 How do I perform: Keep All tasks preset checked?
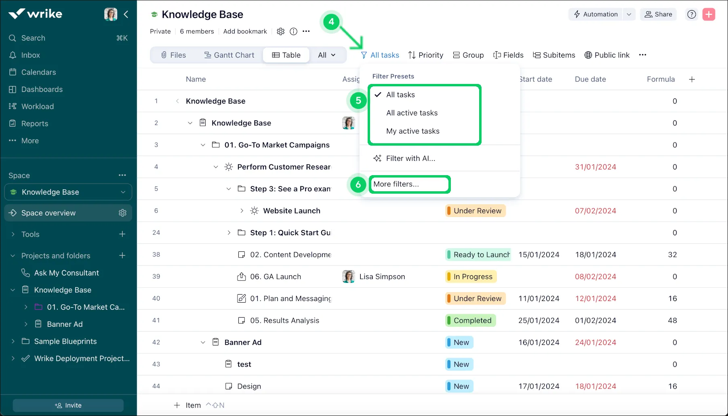(400, 94)
